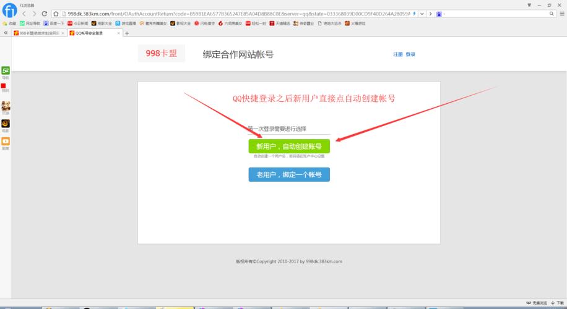Screen dimensions: 567x309
Task: Click 新用户，自动创建帐号 green button
Action: pos(289,146)
